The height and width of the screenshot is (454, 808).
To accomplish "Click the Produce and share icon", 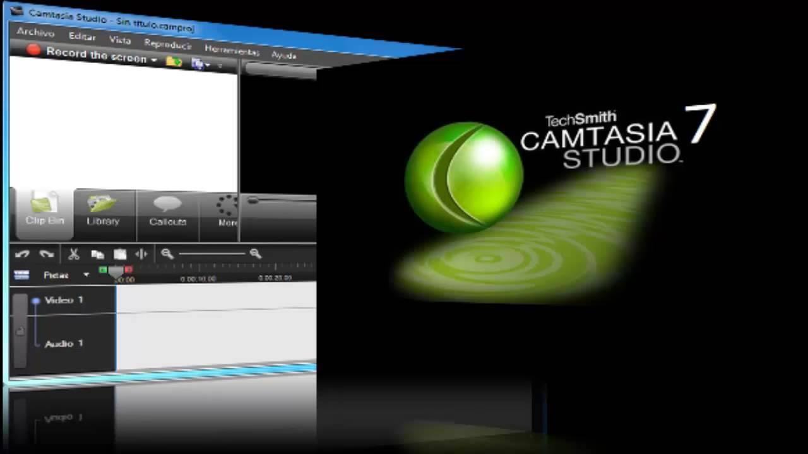I will coord(198,63).
